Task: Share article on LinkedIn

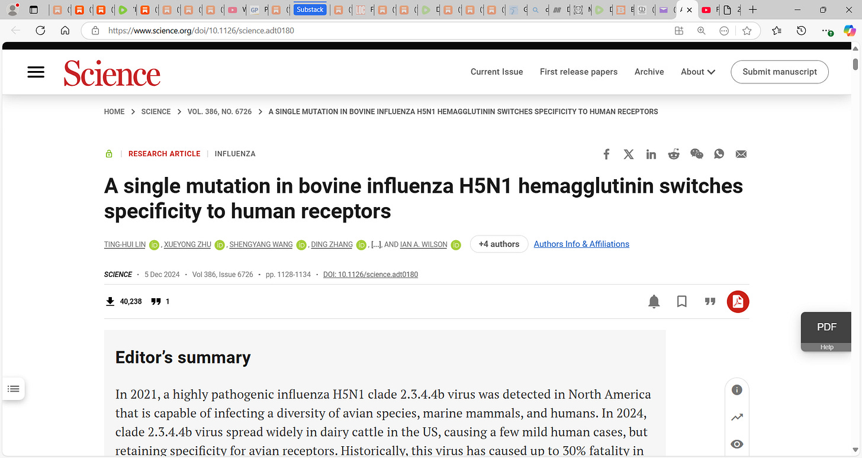Action: (651, 154)
